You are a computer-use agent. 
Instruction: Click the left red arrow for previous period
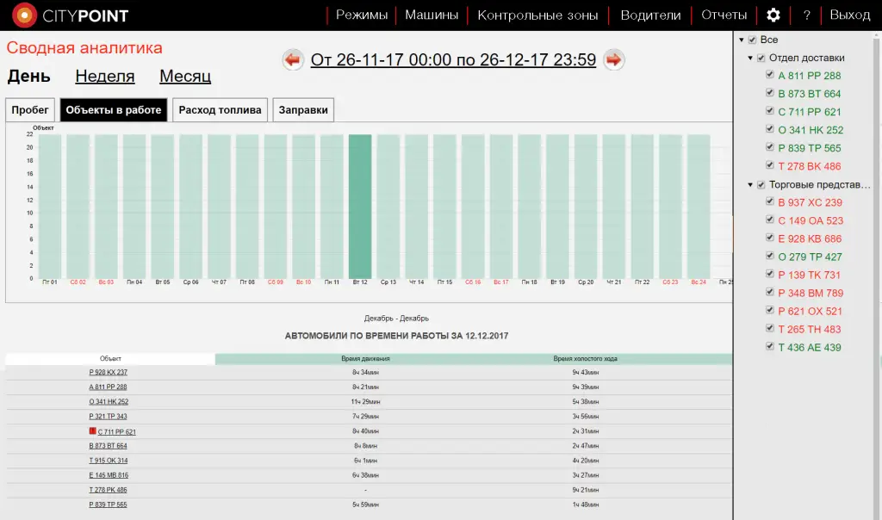(x=294, y=60)
